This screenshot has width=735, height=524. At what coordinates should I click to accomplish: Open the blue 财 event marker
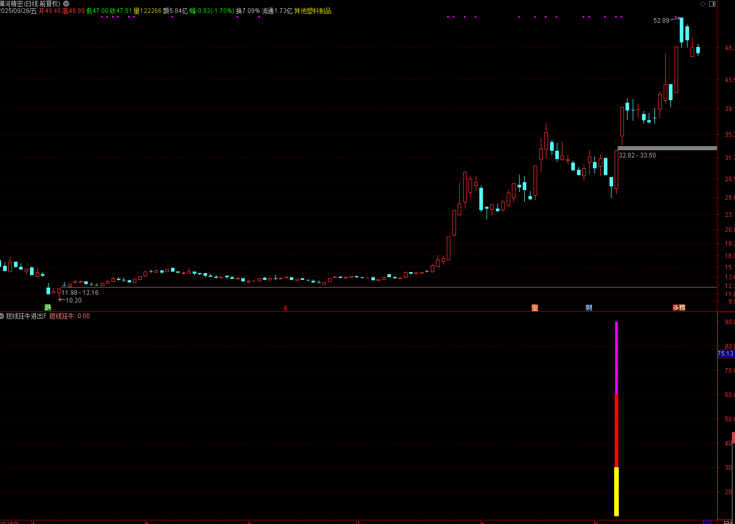tap(589, 308)
